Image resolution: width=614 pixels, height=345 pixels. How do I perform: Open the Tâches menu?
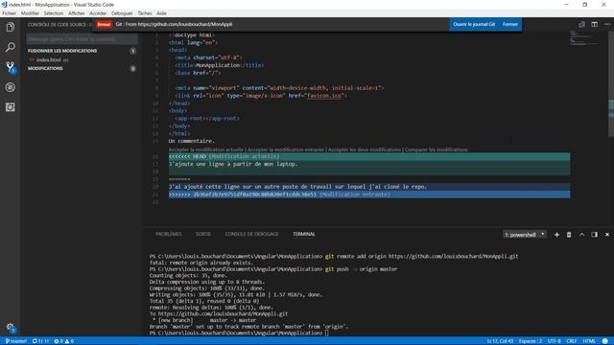point(145,13)
